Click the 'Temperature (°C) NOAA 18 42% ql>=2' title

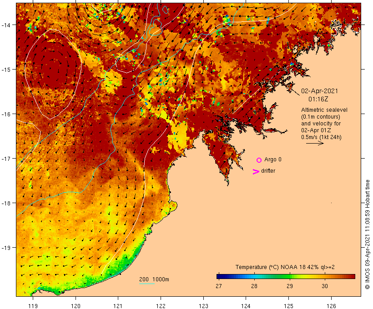pyautogui.click(x=285, y=267)
